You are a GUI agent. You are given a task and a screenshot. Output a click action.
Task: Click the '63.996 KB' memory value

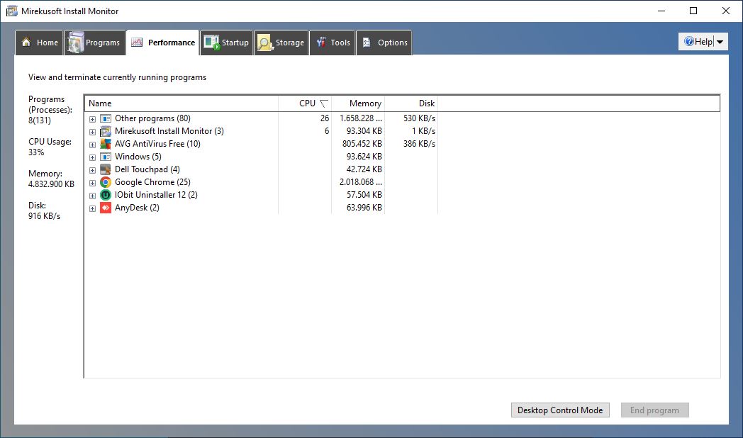tap(364, 208)
